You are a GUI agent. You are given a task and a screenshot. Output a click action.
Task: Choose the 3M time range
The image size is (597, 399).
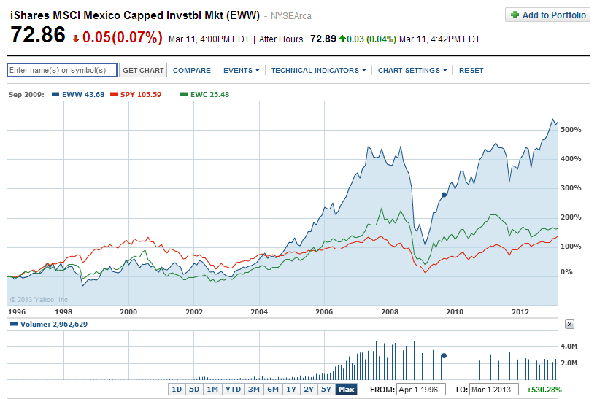tap(253, 389)
